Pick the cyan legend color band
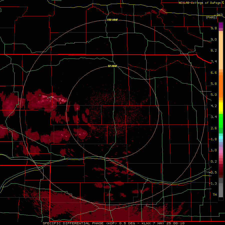The height and width of the screenshot is (225, 225). pyautogui.click(x=221, y=137)
